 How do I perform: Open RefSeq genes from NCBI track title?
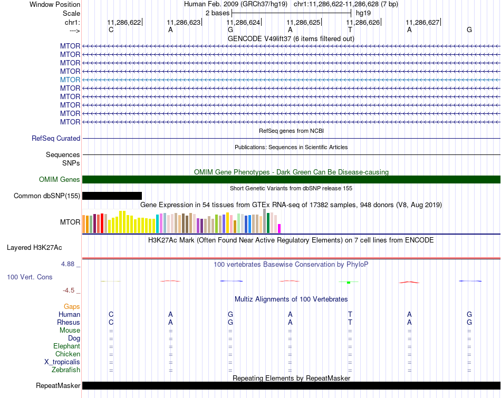(x=291, y=131)
